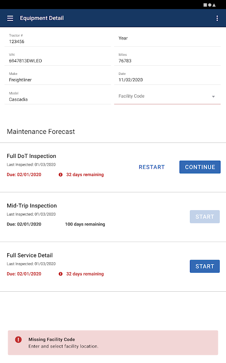Click the VIN input field
The image size is (226, 363).
(x=58, y=58)
